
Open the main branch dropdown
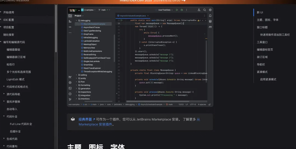coord(104,10)
